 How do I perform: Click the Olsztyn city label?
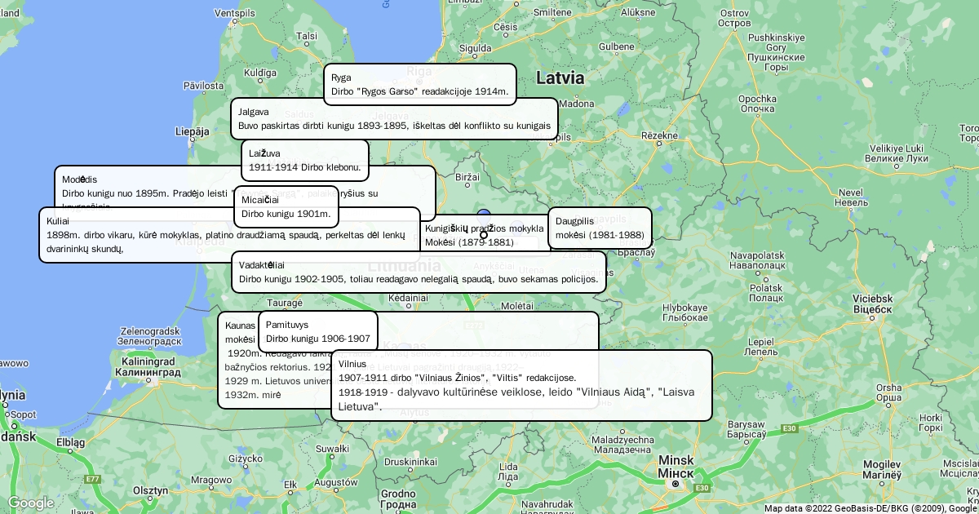pyautogui.click(x=150, y=490)
